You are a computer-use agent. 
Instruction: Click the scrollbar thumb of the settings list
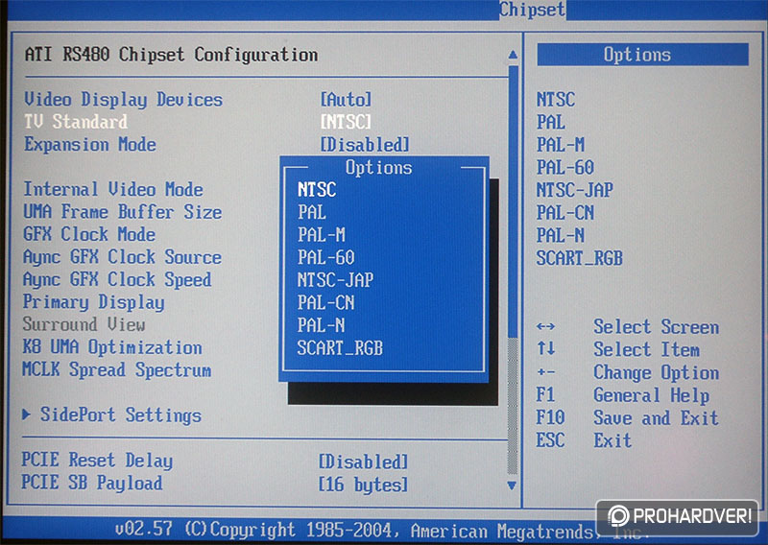[513, 201]
